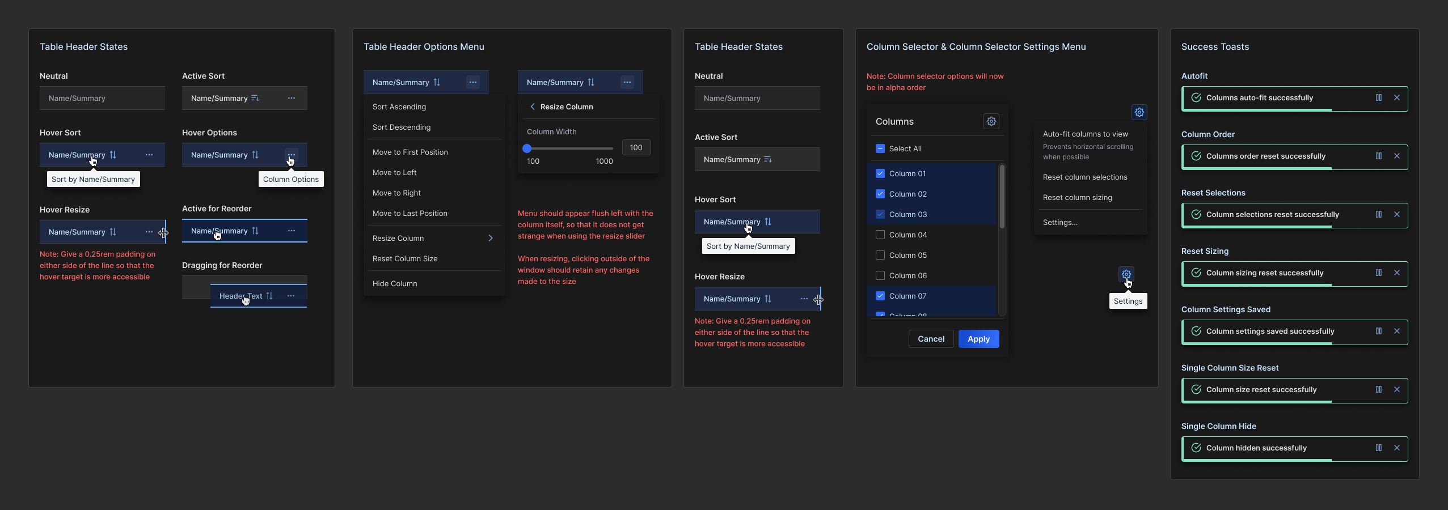Image resolution: width=1448 pixels, height=510 pixels.
Task: Uncheck the Column 07 checkbox
Action: [880, 296]
